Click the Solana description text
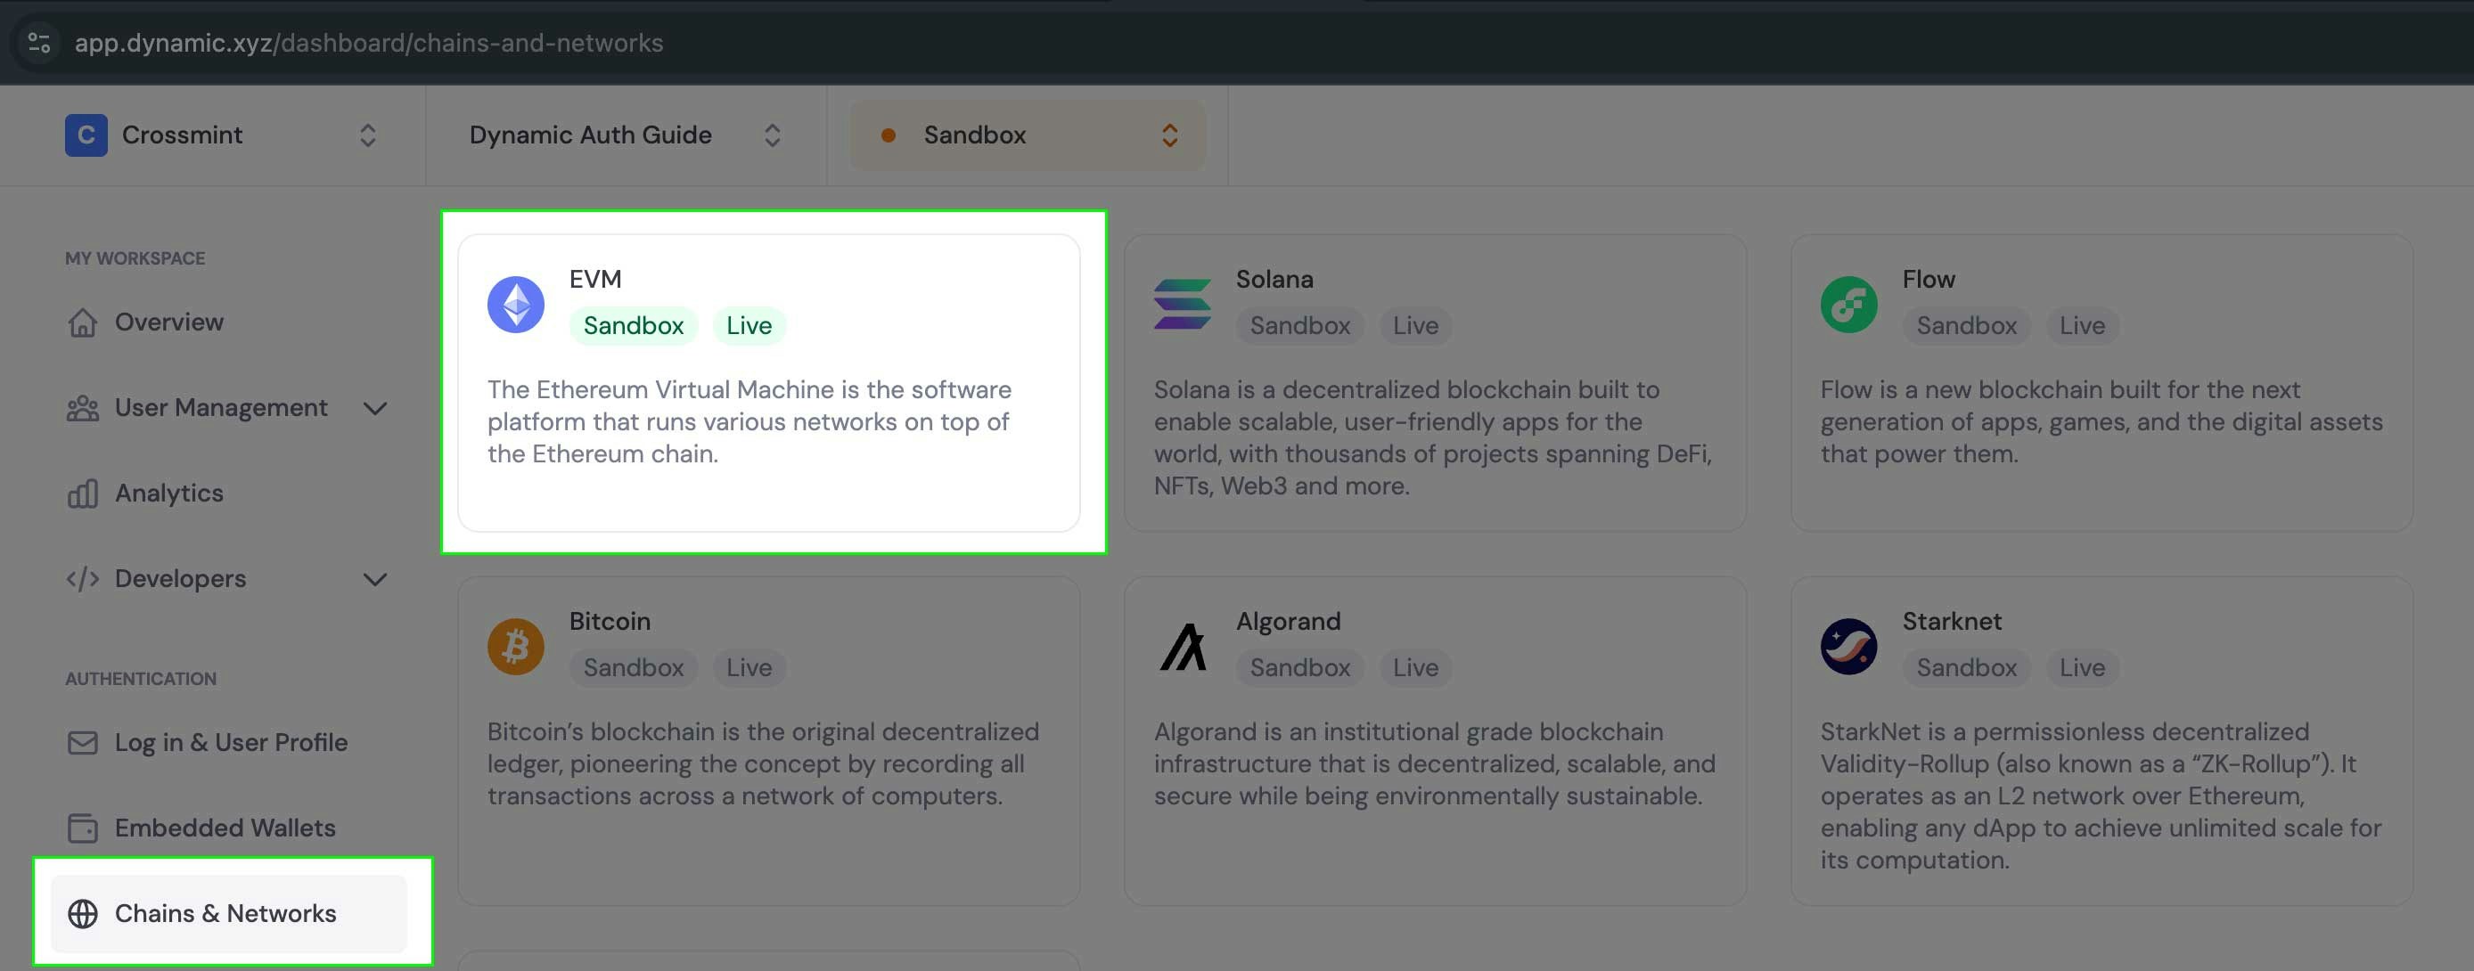 coord(1433,437)
